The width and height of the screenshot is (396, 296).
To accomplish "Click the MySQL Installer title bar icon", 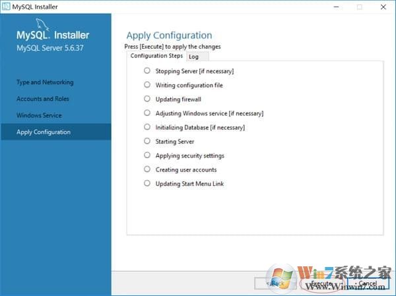I will pyautogui.click(x=6, y=7).
